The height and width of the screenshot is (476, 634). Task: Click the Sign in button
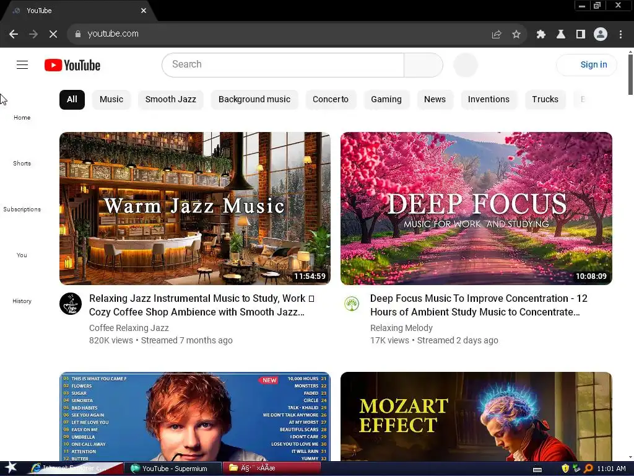point(587,64)
